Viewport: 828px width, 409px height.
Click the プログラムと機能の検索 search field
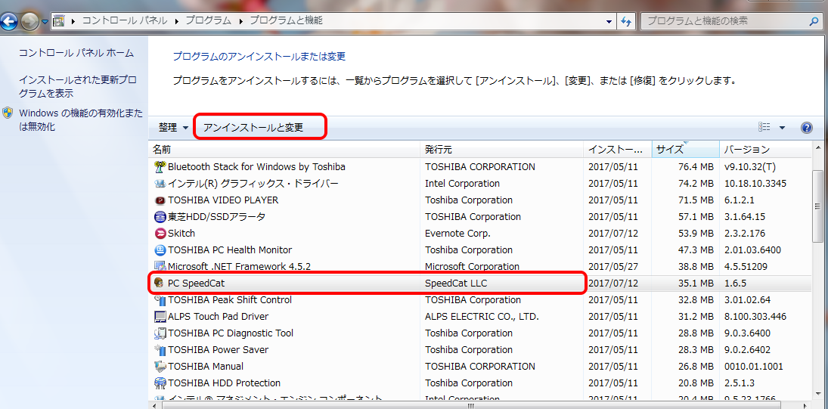[722, 21]
